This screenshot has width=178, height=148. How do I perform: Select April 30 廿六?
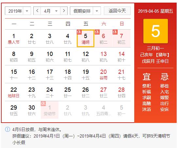[x=32, y=110]
